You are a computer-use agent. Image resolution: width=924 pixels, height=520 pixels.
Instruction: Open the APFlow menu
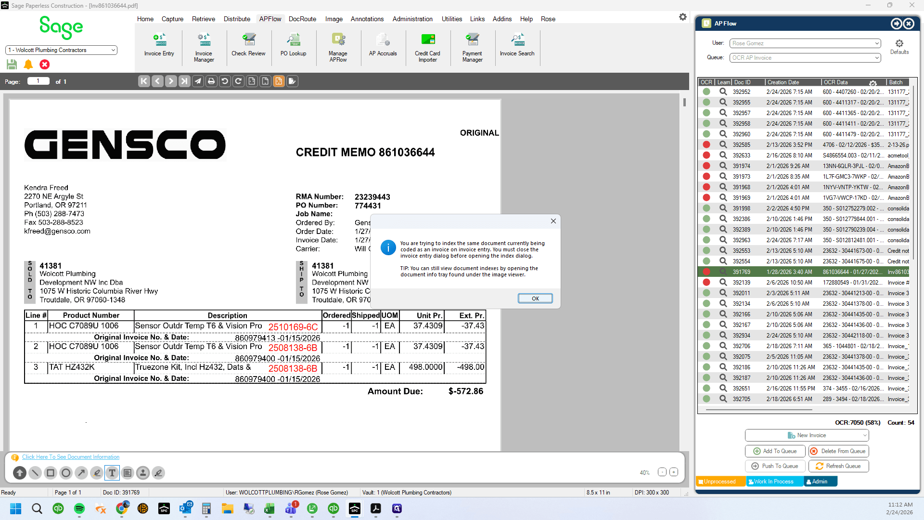(270, 19)
